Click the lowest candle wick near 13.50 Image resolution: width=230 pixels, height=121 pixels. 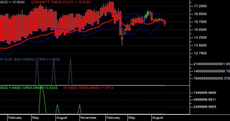coord(122,43)
